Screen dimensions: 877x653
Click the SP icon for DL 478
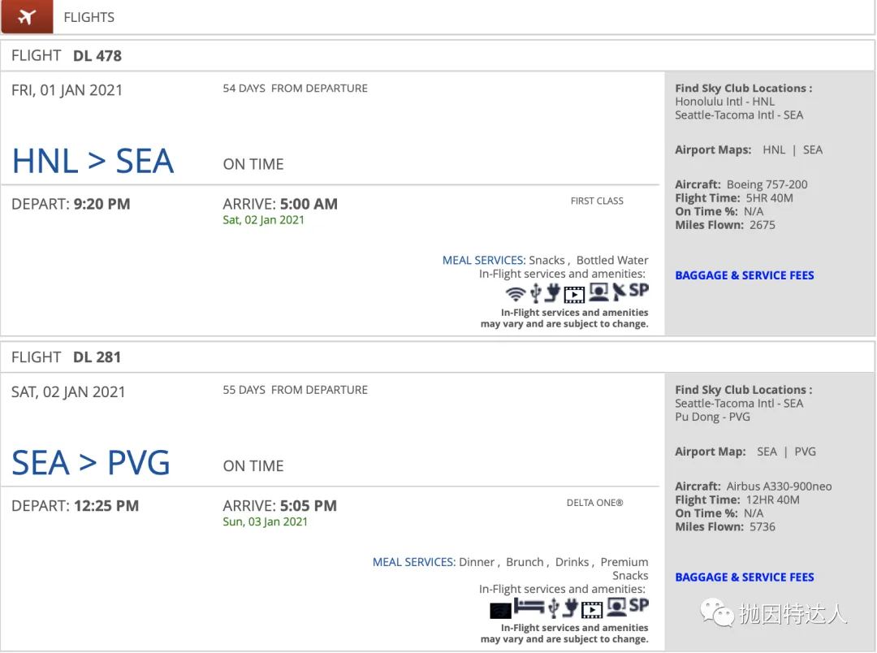pos(639,290)
